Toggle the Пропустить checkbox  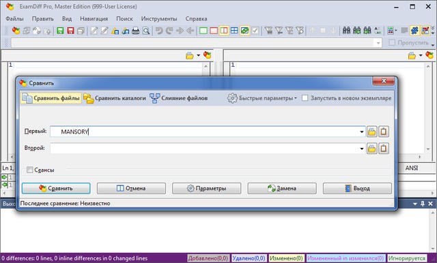(392, 42)
